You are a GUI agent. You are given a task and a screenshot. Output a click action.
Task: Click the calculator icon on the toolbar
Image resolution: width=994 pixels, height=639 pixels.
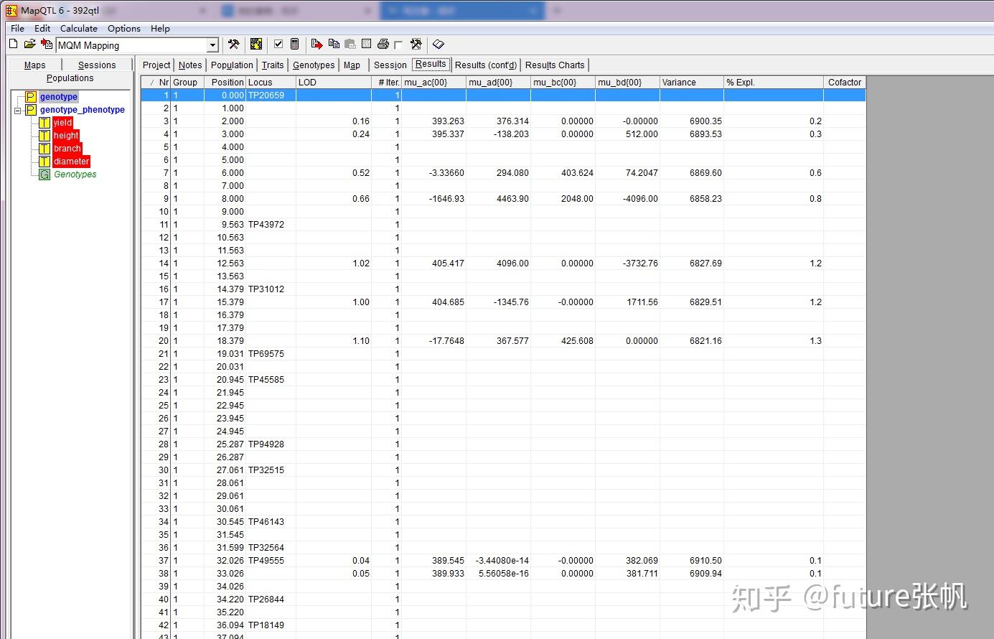[x=294, y=44]
